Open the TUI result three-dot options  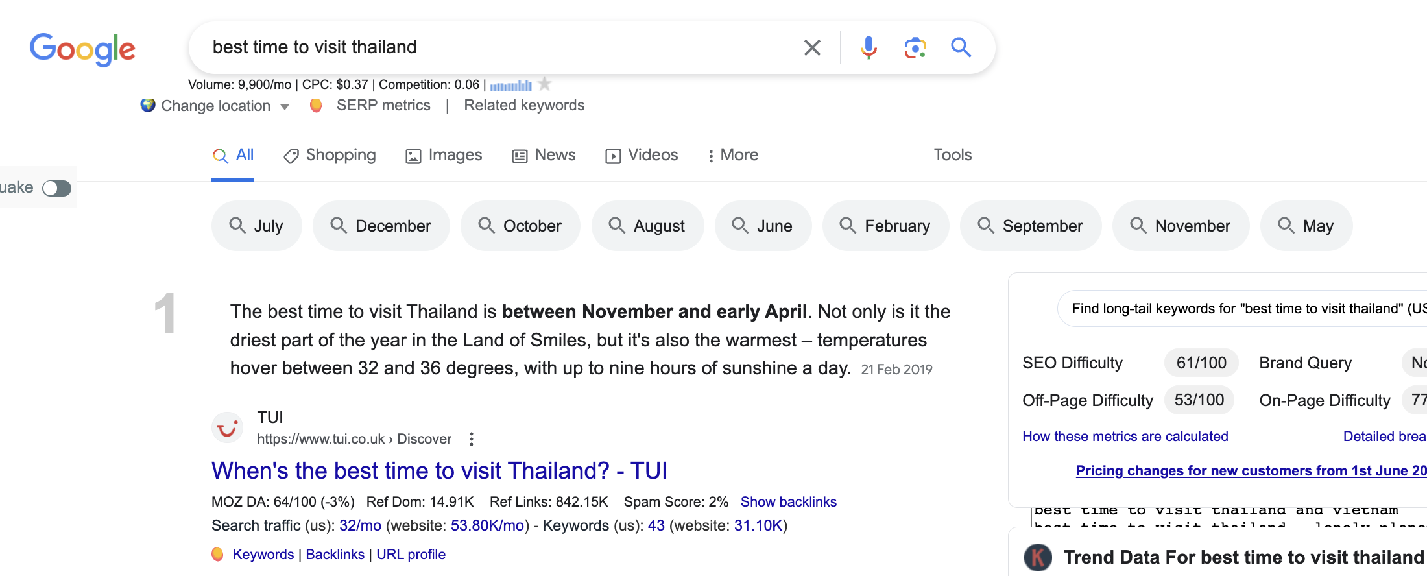[472, 439]
